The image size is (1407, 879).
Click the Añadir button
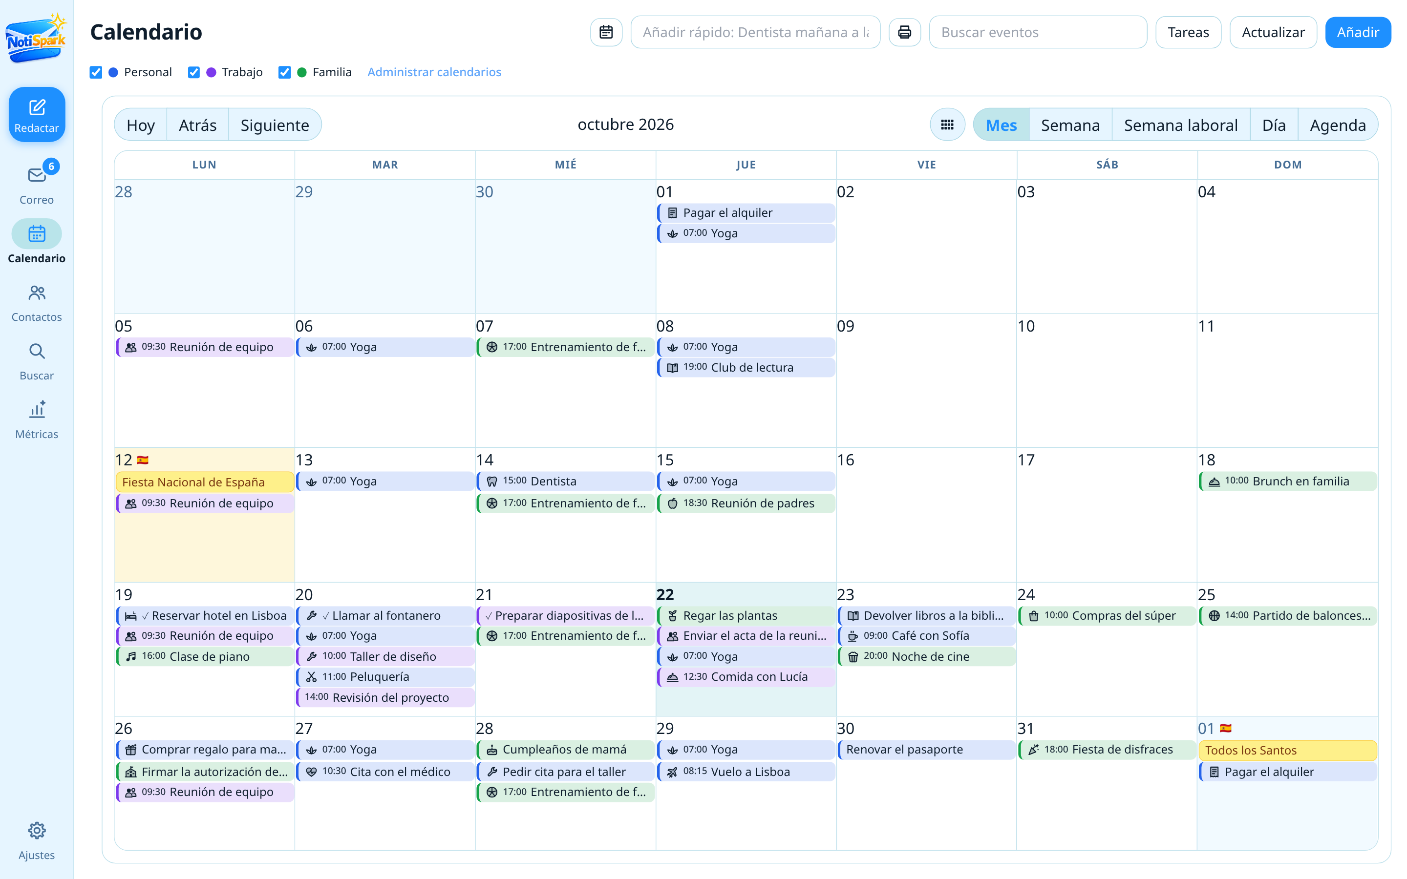1358,32
